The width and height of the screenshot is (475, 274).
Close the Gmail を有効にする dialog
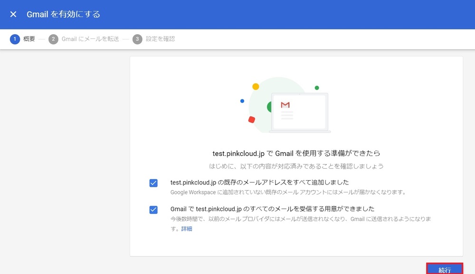[13, 14]
